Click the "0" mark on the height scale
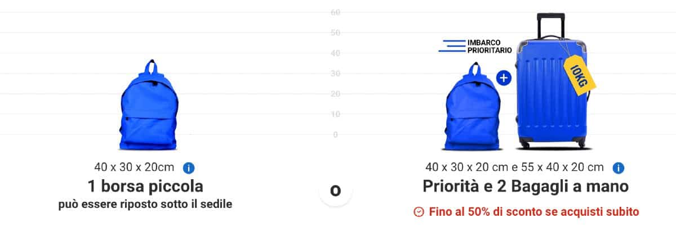The height and width of the screenshot is (236, 676). pos(336,135)
